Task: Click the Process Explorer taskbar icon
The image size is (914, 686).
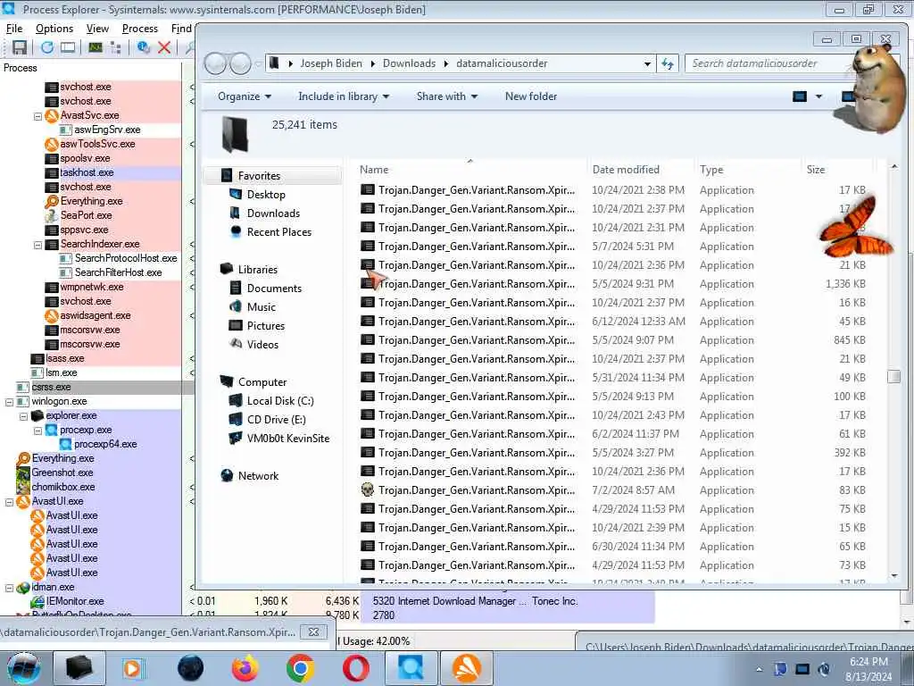Action: (411, 668)
